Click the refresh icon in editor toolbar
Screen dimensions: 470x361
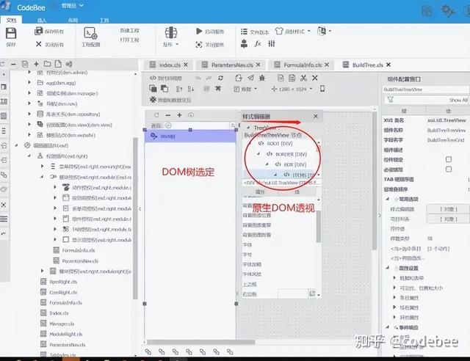click(x=220, y=78)
